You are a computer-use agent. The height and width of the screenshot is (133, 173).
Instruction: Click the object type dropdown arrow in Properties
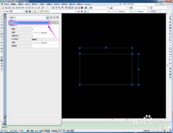click(47, 17)
